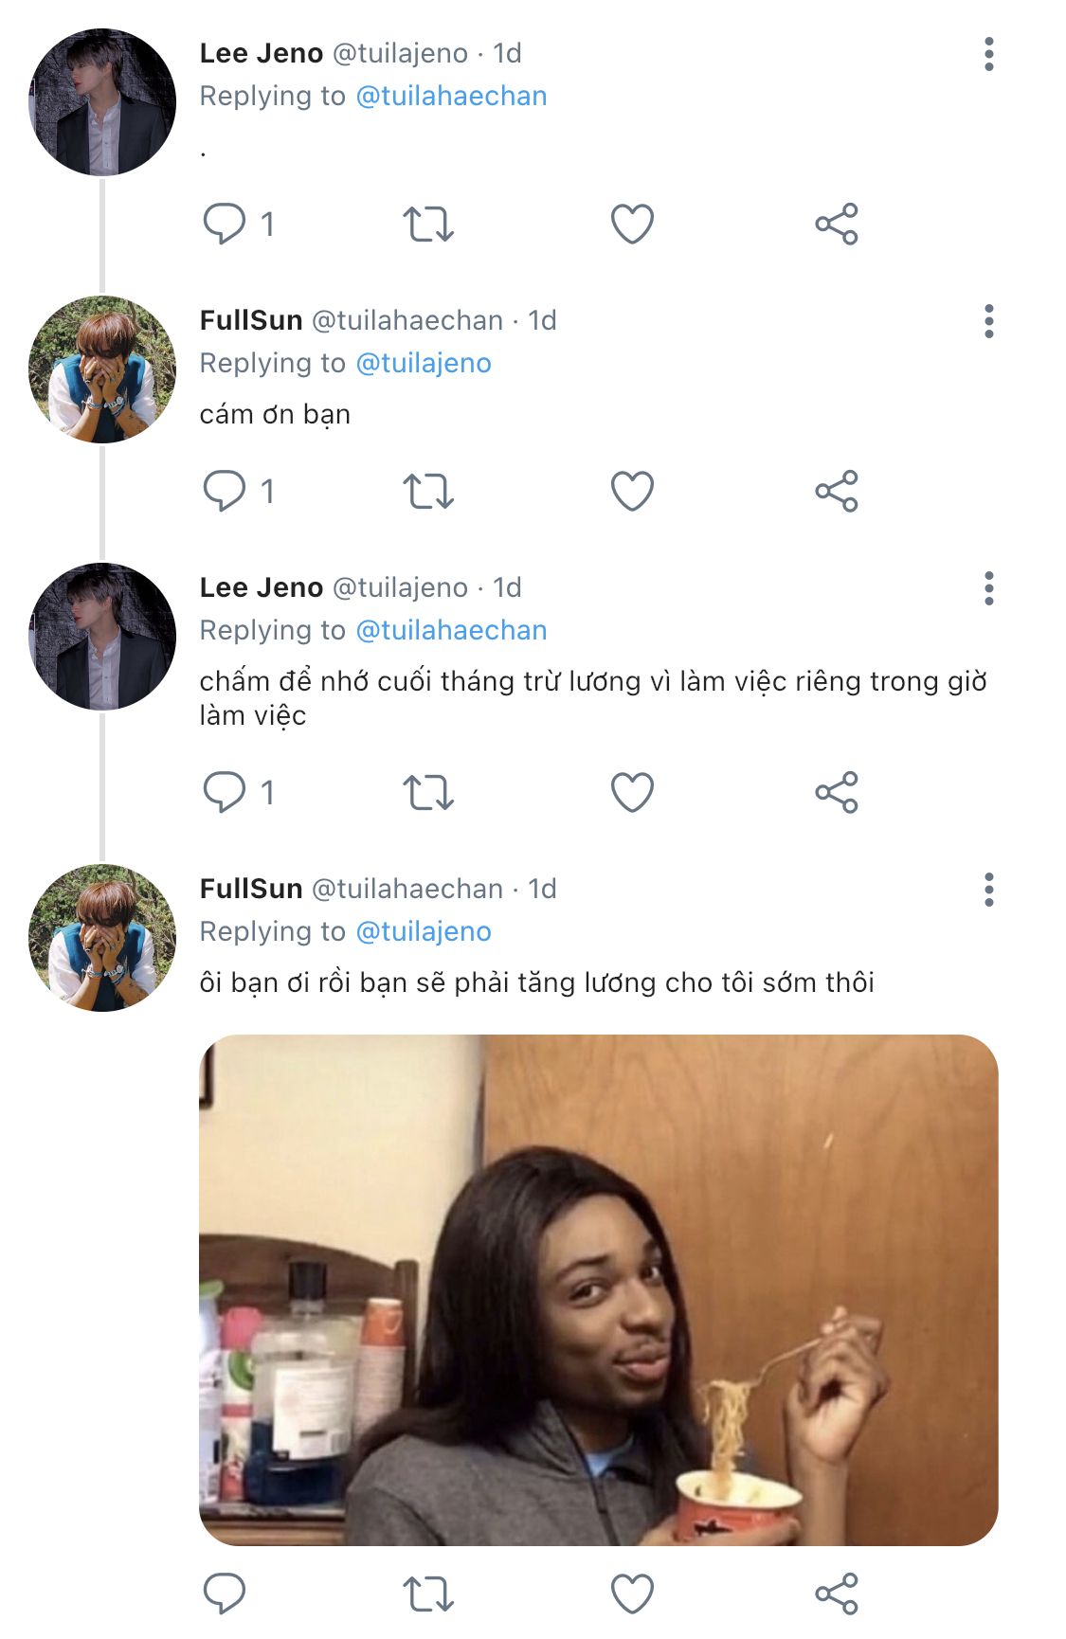The image size is (1066, 1639).
Task: Open Lee Jeno's avatar on first tweet
Action: pyautogui.click(x=102, y=102)
